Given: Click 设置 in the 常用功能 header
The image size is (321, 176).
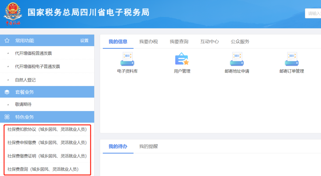Looking at the screenshot, I should point(84,41).
